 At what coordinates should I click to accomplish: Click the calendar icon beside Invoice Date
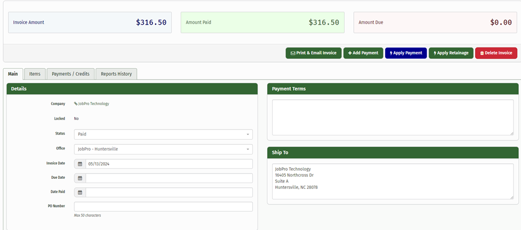tap(80, 164)
